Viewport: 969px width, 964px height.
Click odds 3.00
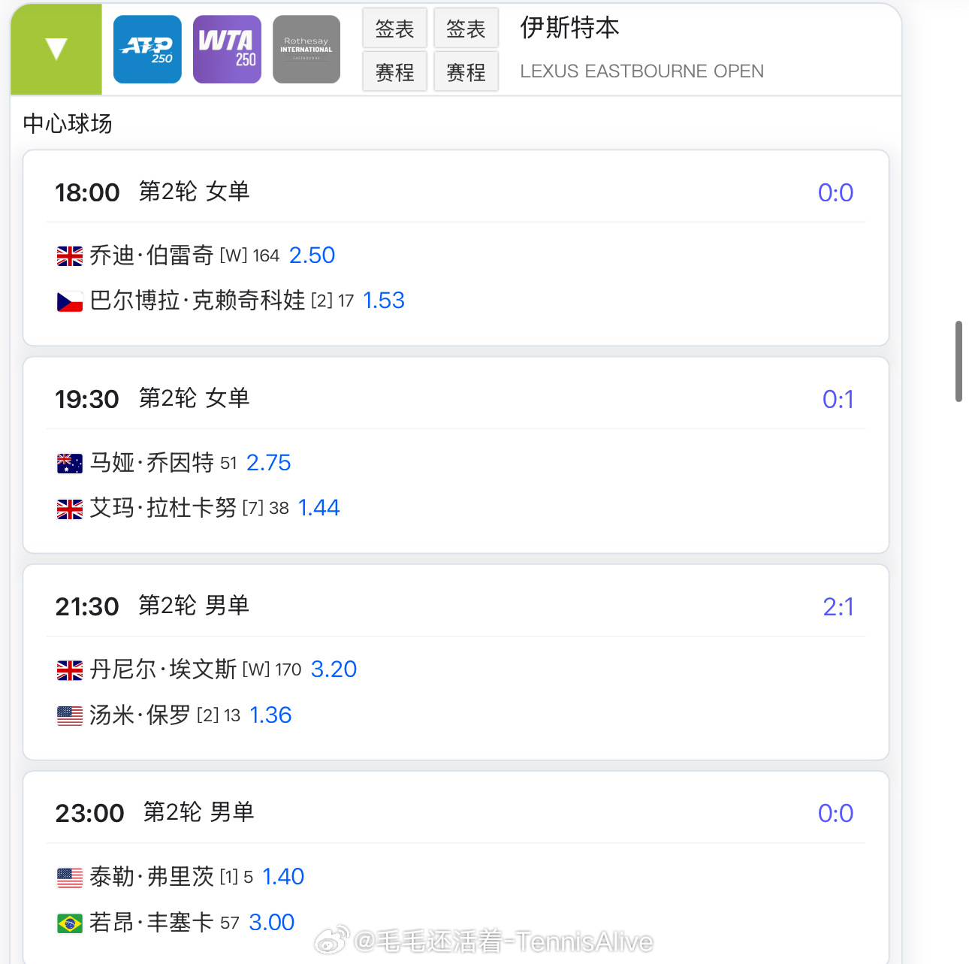pos(272,923)
